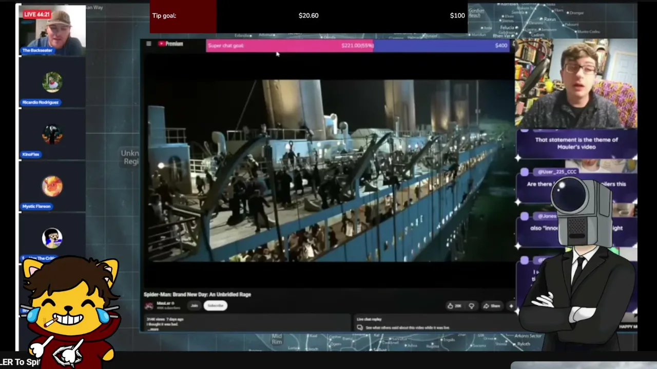Click the Super chat goal progress bar
Screen dimensions: 657x369
click(x=357, y=46)
